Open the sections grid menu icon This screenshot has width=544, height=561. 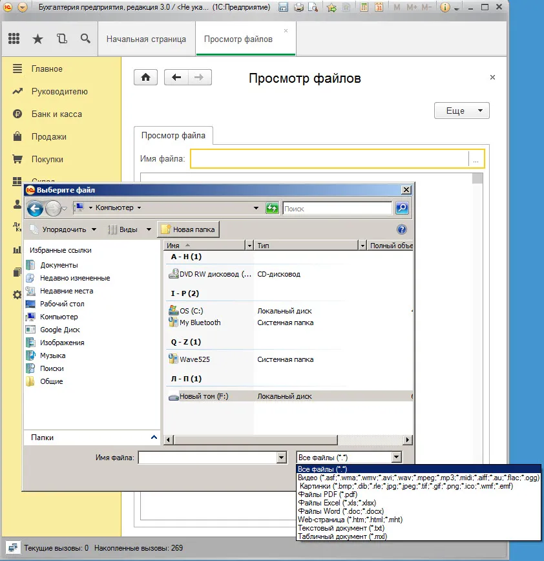coord(14,38)
